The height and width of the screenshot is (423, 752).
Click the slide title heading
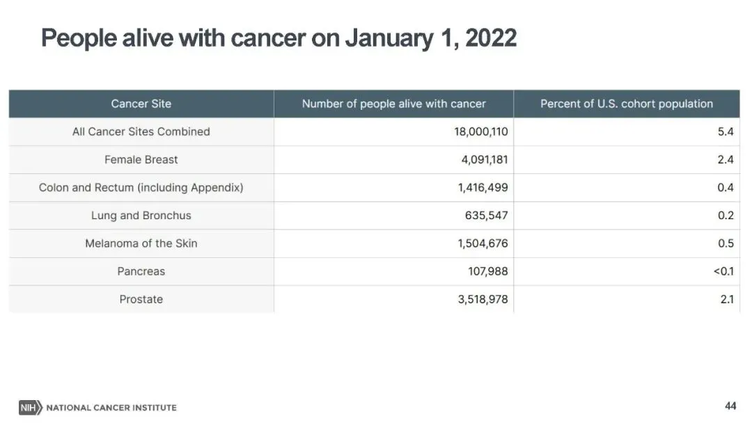(279, 38)
